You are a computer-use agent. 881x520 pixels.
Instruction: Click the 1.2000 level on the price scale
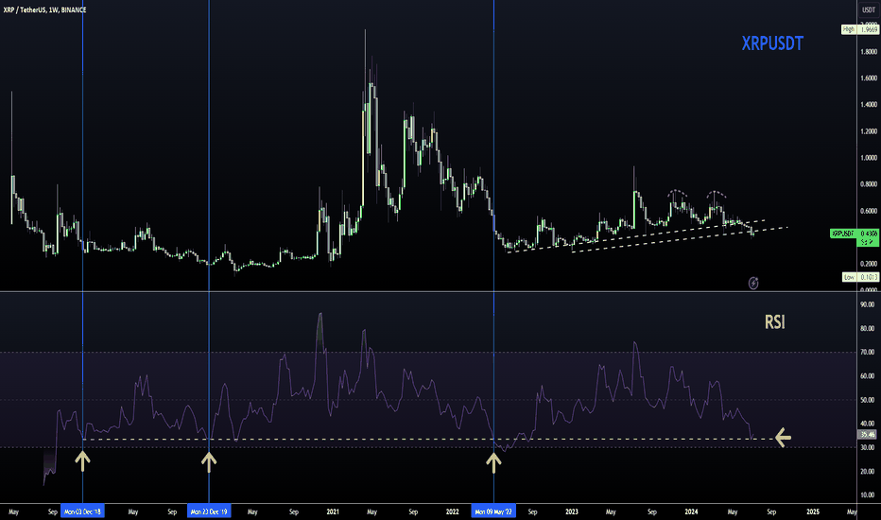(869, 131)
